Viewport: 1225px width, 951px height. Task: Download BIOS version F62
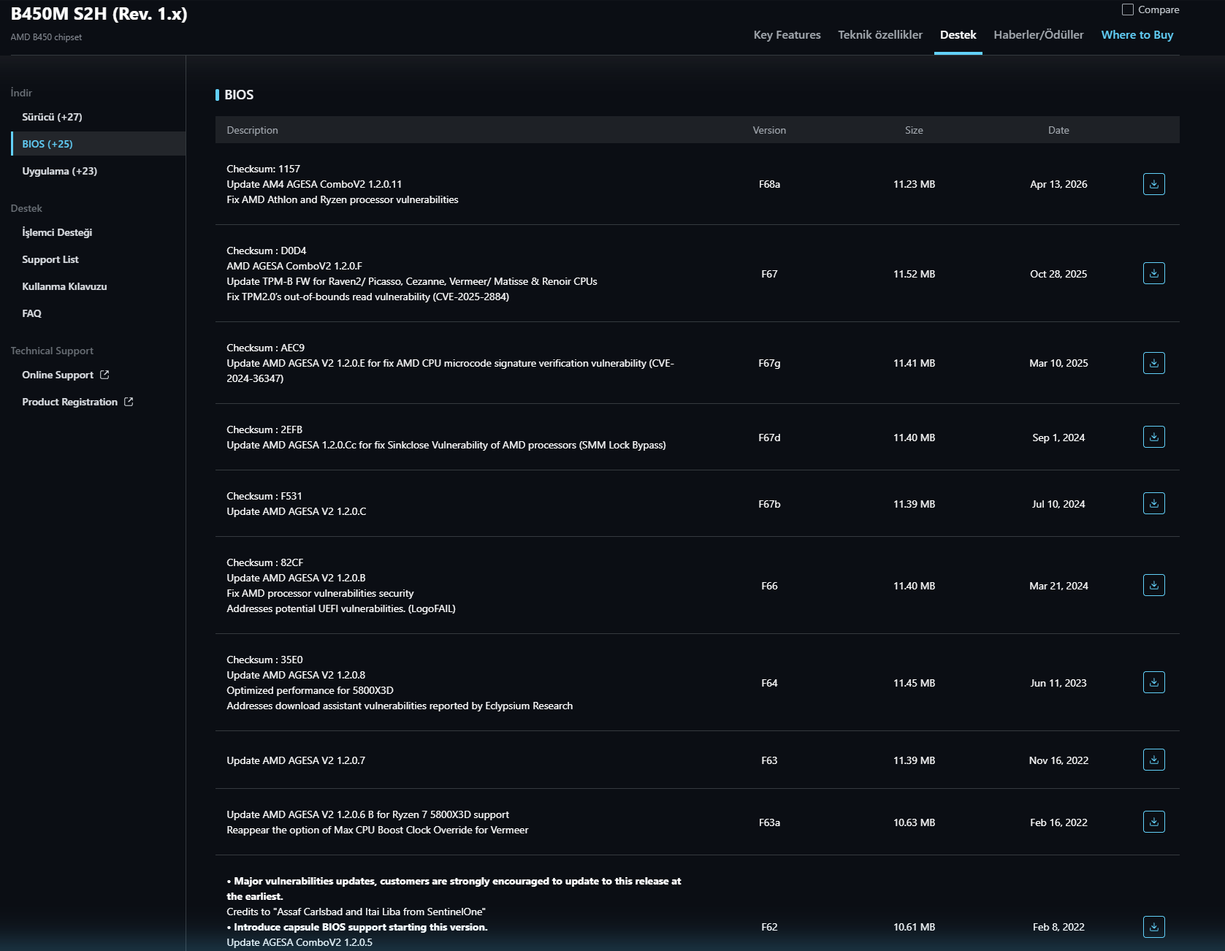(x=1153, y=927)
